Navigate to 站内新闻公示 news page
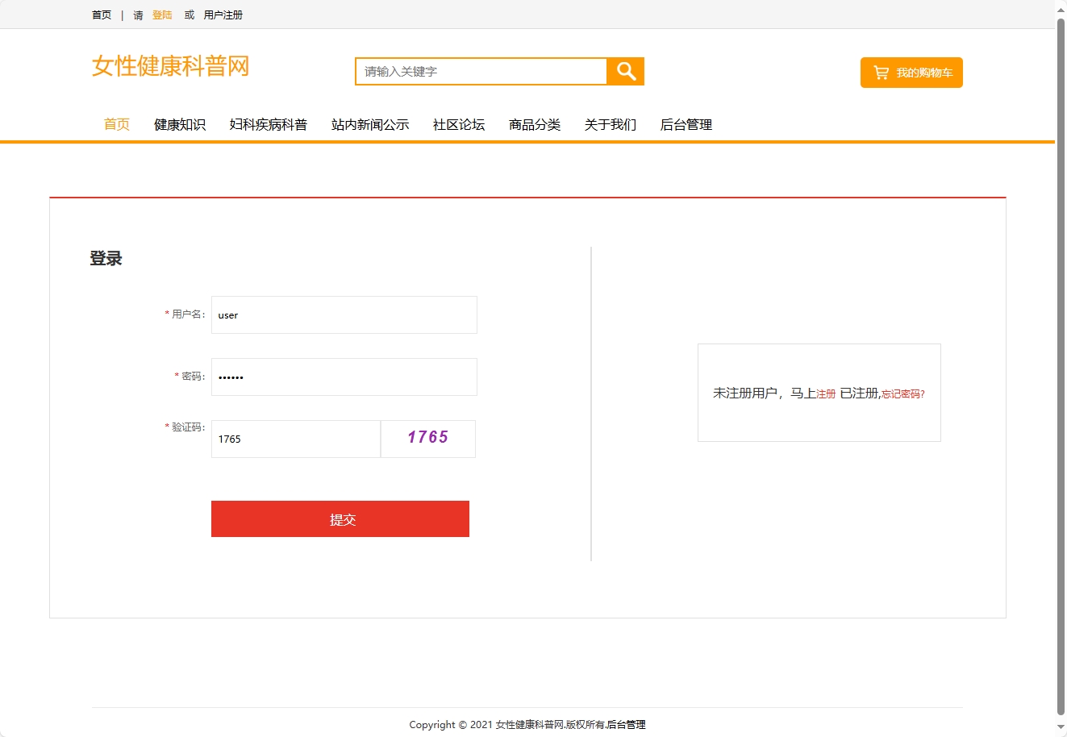Viewport: 1067px width, 737px height. 370,124
